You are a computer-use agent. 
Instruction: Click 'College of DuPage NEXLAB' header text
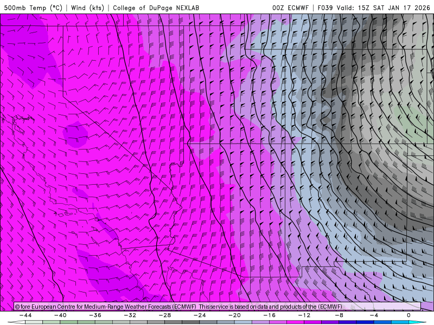click(156, 8)
